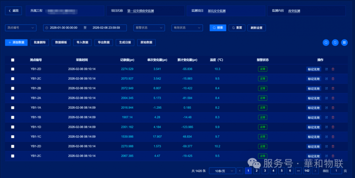Image resolution: width=355 pixels, height=178 pixels.
Task: Open the column grid settings icon
Action: point(344,42)
